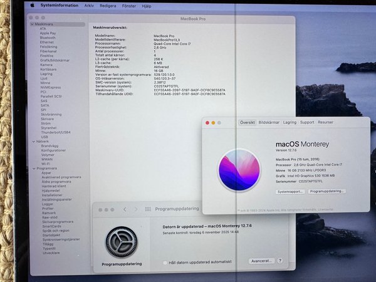Click the Version 12.7.6 text

coord(286,150)
